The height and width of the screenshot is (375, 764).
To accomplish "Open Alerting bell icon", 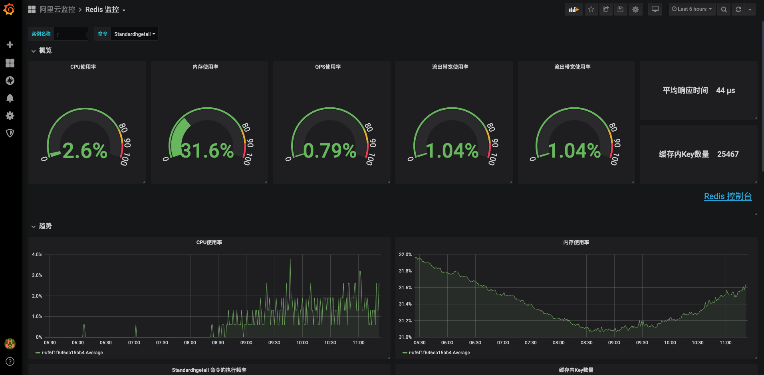I will (10, 98).
